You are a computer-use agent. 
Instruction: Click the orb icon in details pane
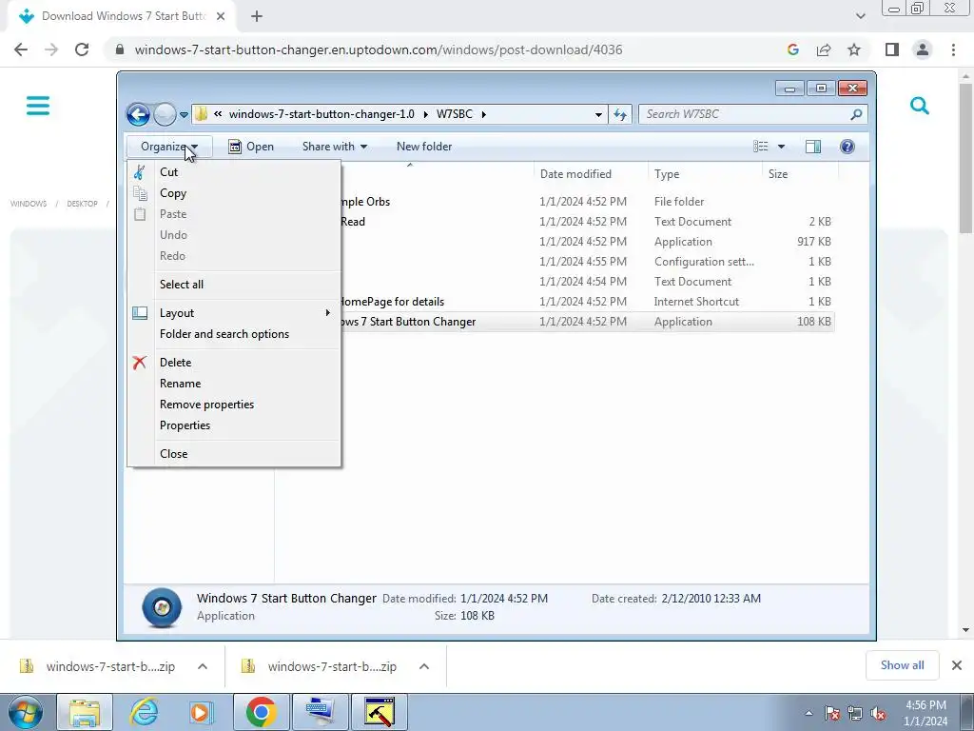point(162,607)
